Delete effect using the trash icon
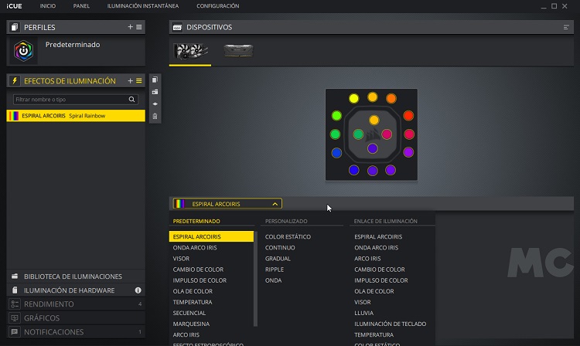The width and height of the screenshot is (580, 346). click(x=155, y=116)
